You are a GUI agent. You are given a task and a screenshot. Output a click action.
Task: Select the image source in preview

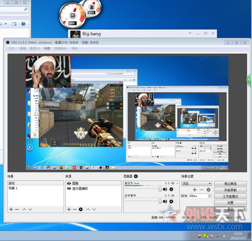click(x=48, y=72)
